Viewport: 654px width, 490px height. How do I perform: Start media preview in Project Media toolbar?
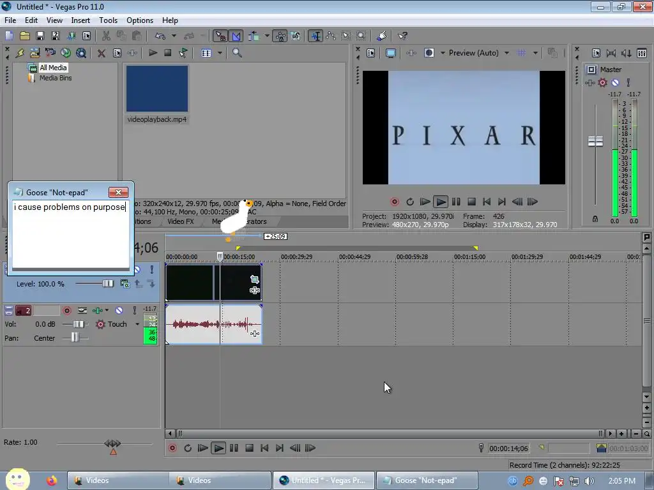click(x=153, y=53)
